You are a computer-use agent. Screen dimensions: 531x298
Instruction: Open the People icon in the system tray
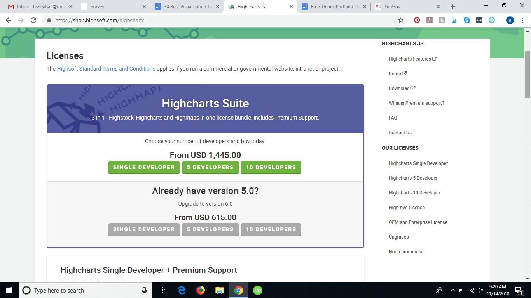pos(438,290)
